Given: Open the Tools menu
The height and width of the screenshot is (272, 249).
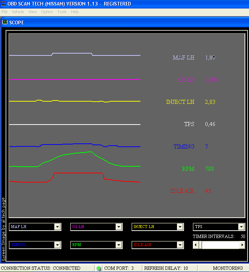Looking at the screenshot, I should point(62,12).
